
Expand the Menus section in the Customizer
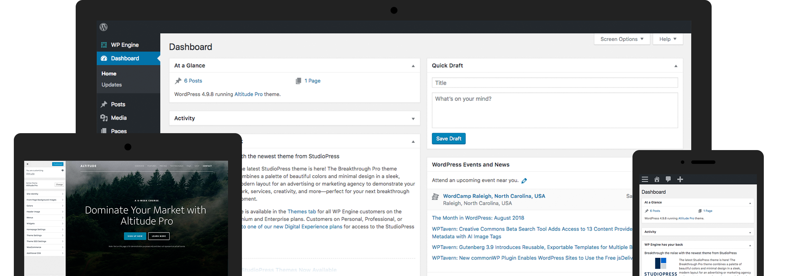(45, 217)
